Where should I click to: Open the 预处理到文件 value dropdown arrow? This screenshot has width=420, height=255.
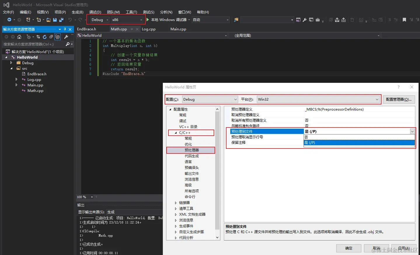coord(412,131)
